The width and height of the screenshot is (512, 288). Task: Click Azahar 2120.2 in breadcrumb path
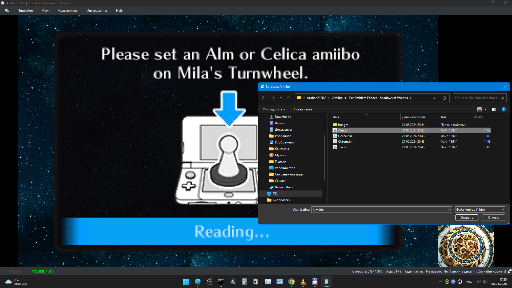pos(316,98)
